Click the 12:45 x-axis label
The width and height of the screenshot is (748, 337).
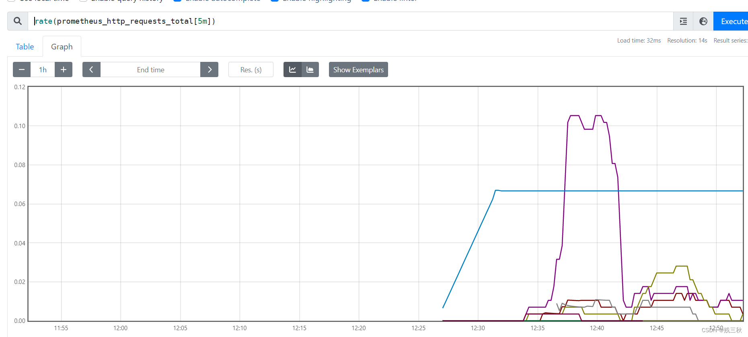657,328
